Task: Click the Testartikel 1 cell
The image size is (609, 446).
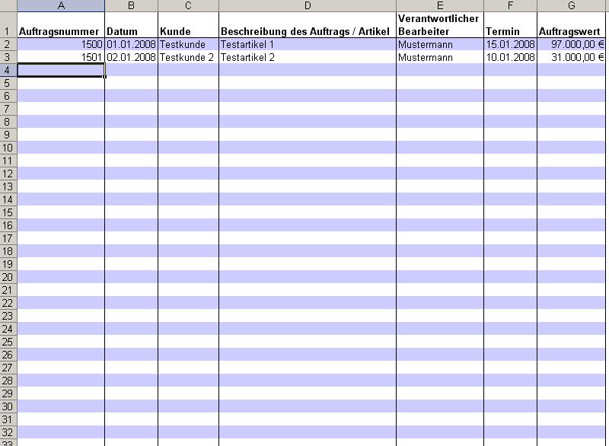Action: [307, 44]
